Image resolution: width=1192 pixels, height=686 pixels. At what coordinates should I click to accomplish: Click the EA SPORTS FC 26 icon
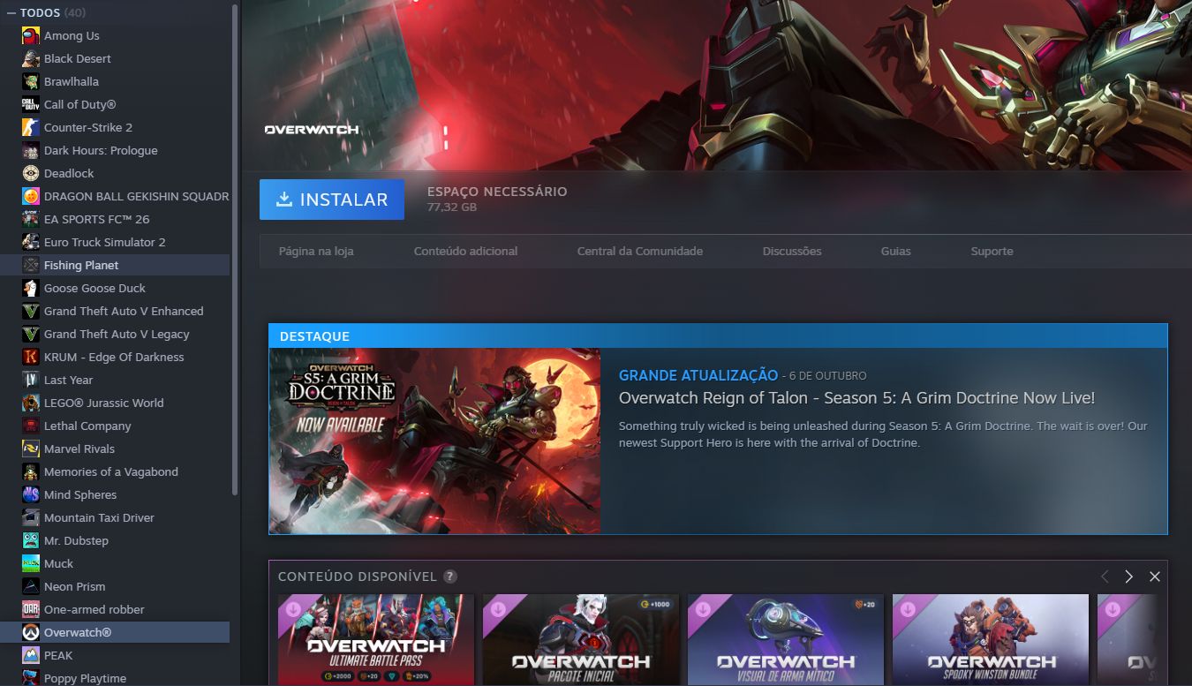[31, 220]
